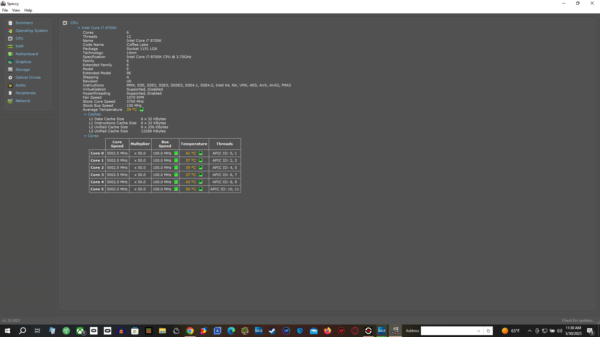Click the taskbar Search magnifier
Screen dimensions: 600x337
point(22,331)
